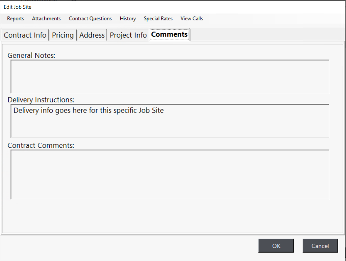346x261 pixels.
Task: Switch to the Project Info tab
Action: [x=128, y=35]
